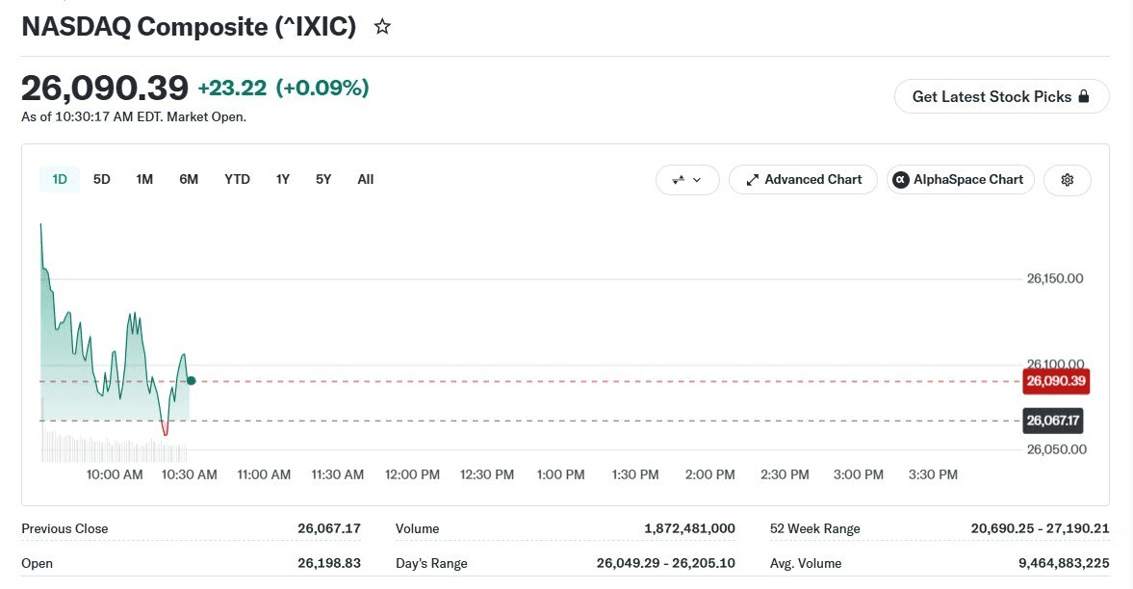Click the market open timestamp text
The width and height of the screenshot is (1133, 589).
(134, 117)
